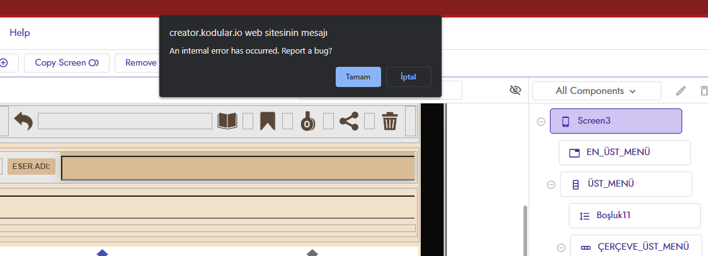Viewport: 708px width, 256px height.
Task: Select Boşluk11 component in tree
Action: pyautogui.click(x=634, y=216)
